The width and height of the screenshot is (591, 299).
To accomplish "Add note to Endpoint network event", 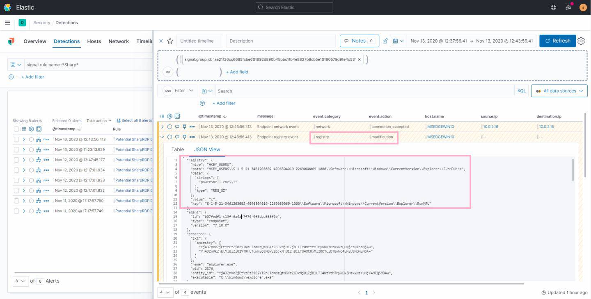I will 177,127.
